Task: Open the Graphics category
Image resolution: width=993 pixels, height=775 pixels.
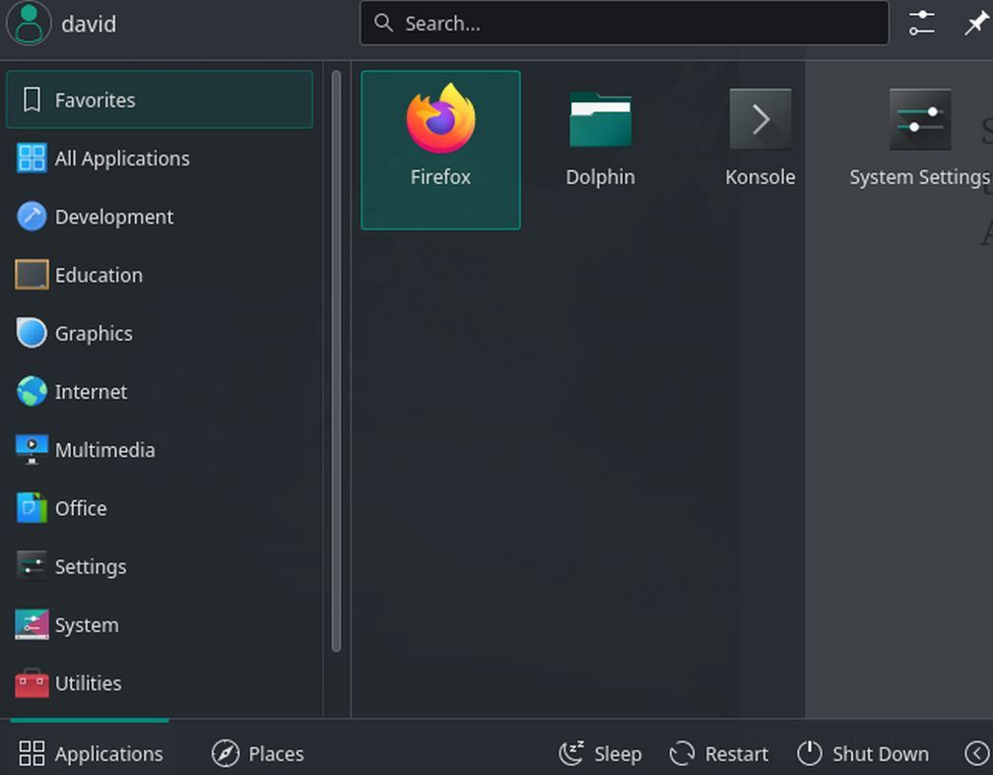Action: pyautogui.click(x=160, y=333)
